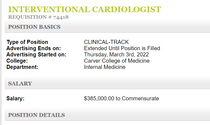Screen dimensions: 210x125
Task: Click the word INTERVENTIONAL in the title
Action: 49,9
